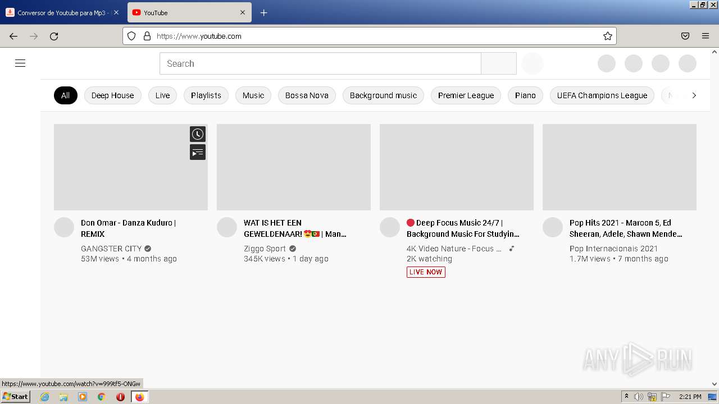Open the GANGSTER CITY channel name link

(111, 249)
